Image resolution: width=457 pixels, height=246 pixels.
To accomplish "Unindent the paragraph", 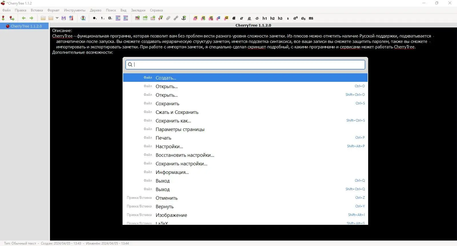I will 126,18.
